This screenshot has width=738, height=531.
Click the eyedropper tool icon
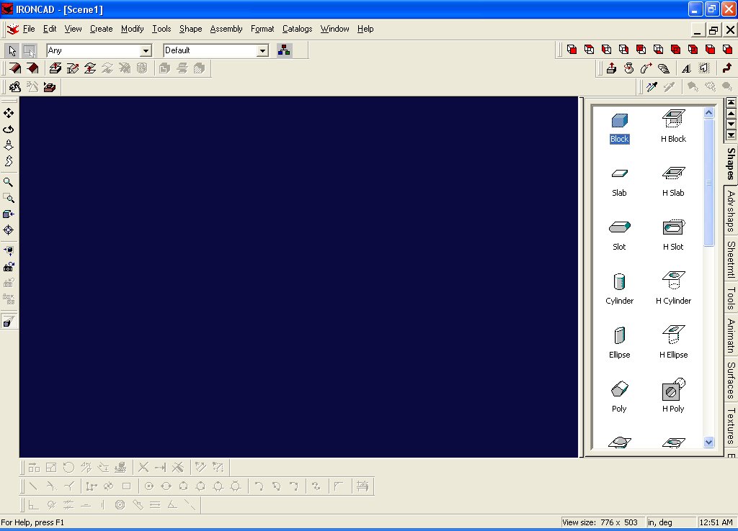pyautogui.click(x=652, y=87)
